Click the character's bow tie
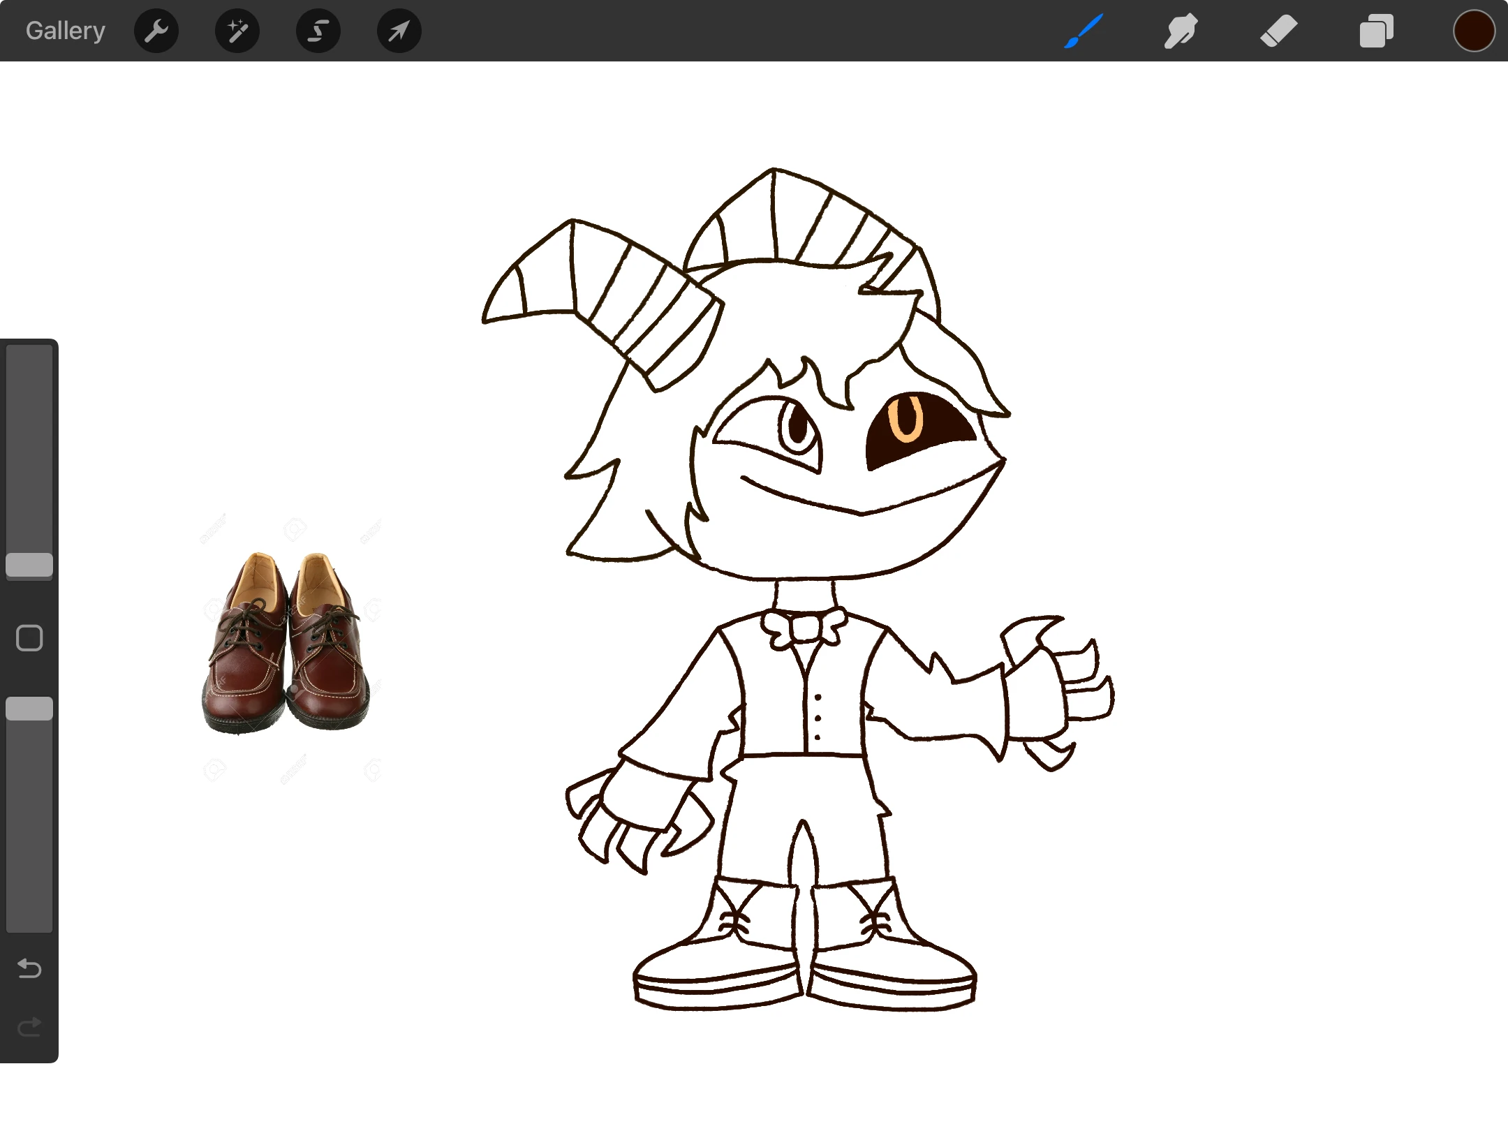 tap(804, 627)
